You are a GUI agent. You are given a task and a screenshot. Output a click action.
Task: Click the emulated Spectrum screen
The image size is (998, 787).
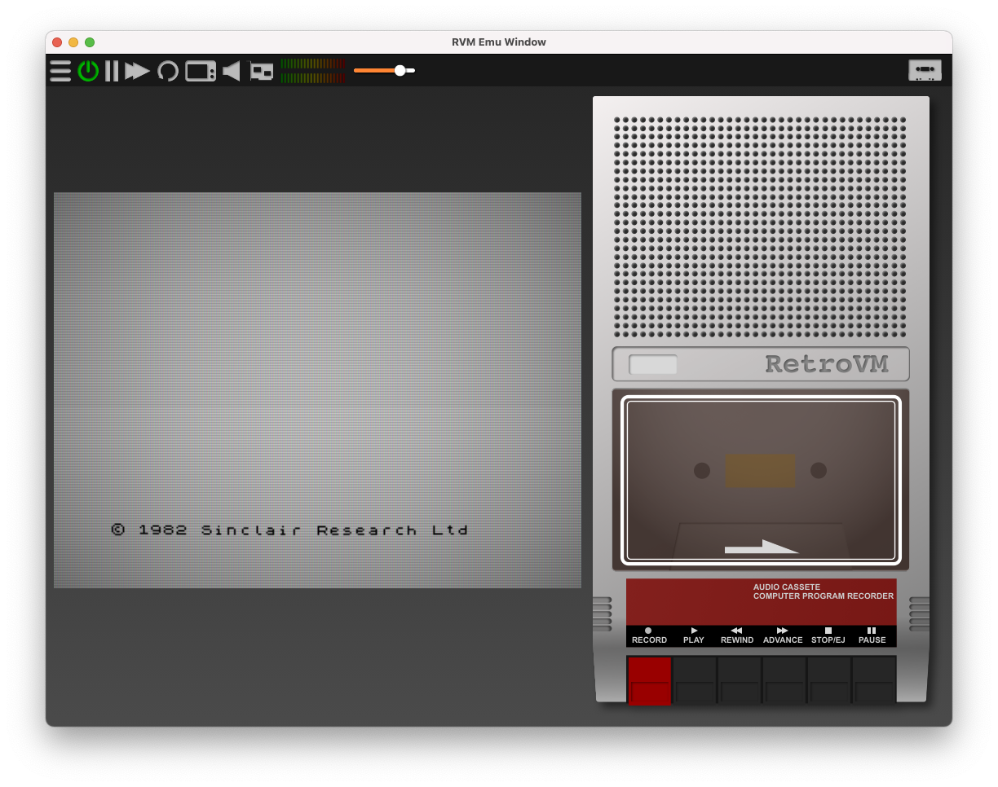tap(317, 390)
